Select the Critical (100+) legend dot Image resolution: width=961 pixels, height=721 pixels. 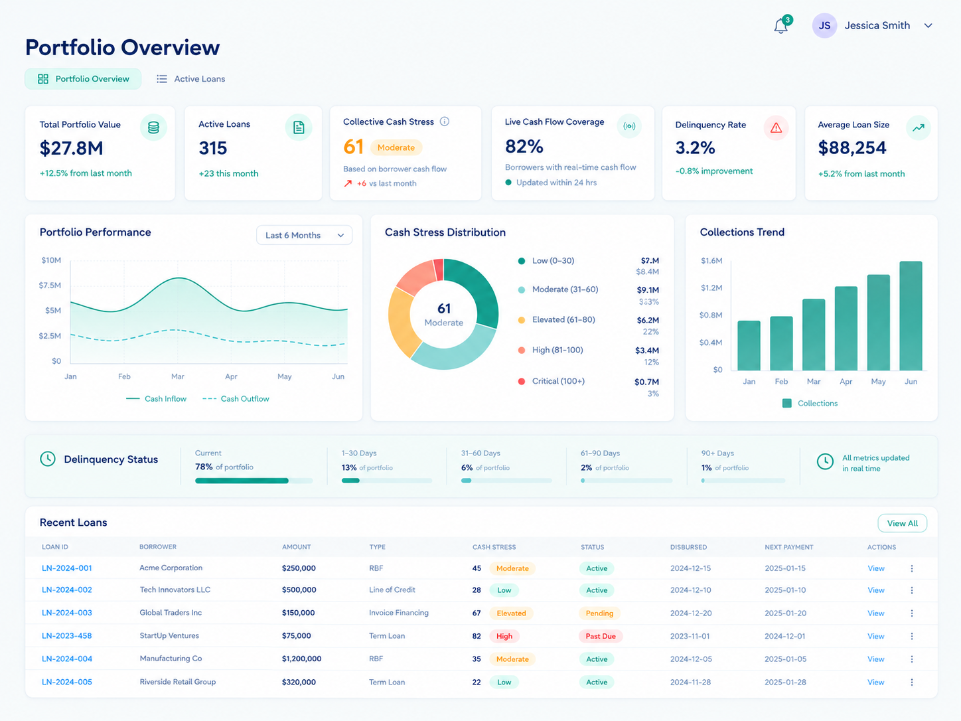click(x=522, y=381)
